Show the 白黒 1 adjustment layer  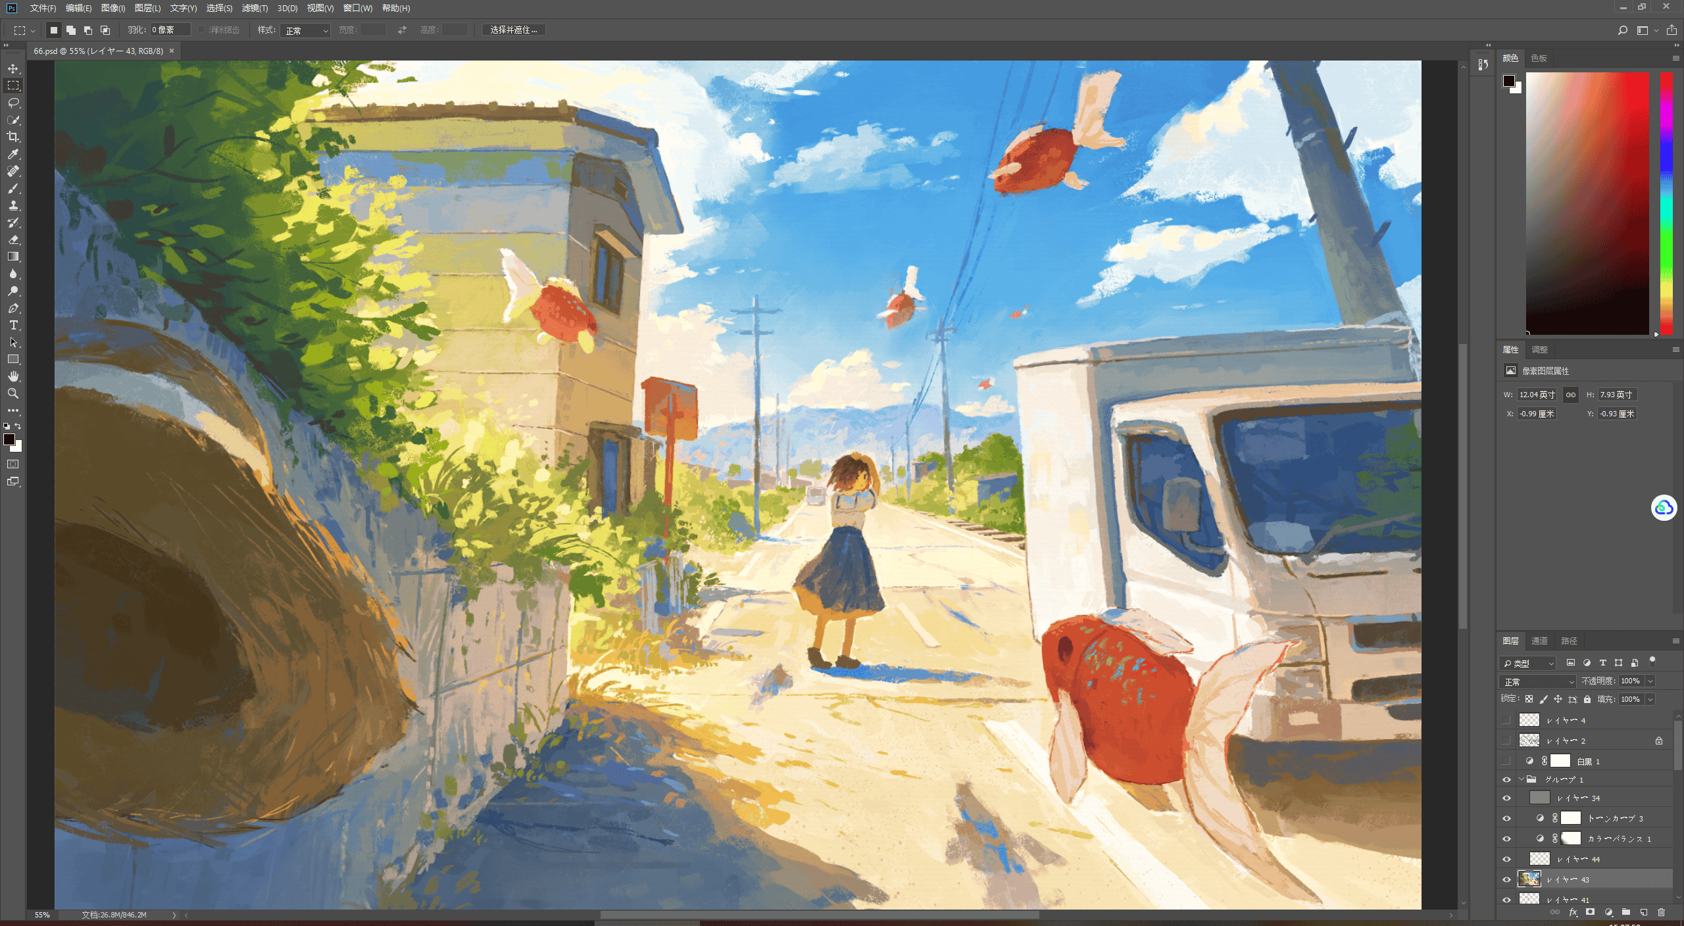[x=1506, y=761]
